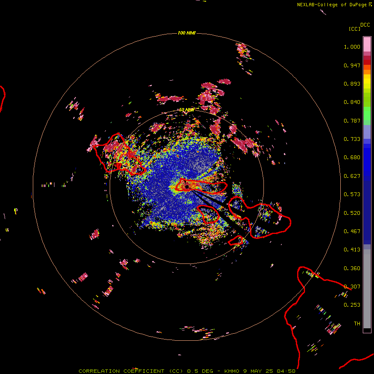Image resolution: width=374 pixels, height=374 pixels.
Task: Select the 0.947 legend value
Action: 352,65
